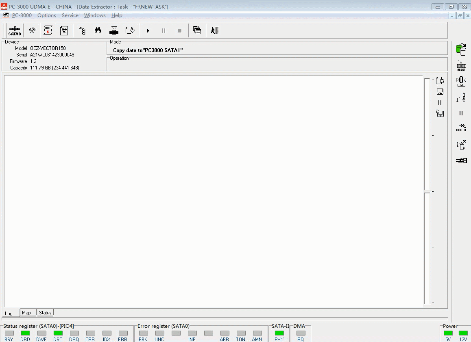Click the firmware value 1.2
The width and height of the screenshot is (471, 342).
(x=33, y=61)
